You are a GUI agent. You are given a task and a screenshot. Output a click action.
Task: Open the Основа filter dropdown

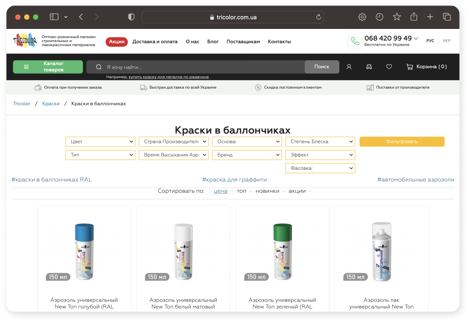[247, 141]
